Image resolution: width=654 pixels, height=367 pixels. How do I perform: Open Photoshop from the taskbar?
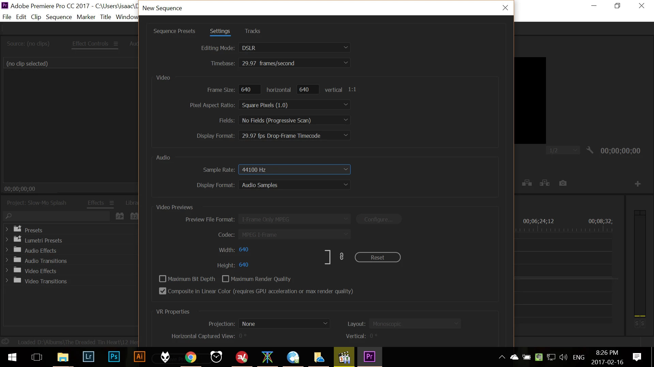pyautogui.click(x=114, y=357)
